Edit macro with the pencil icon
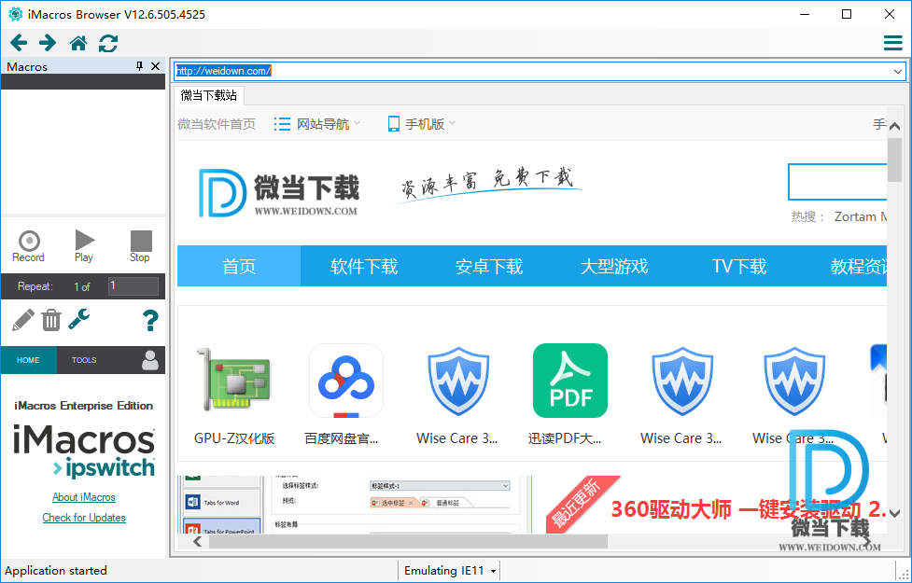The height and width of the screenshot is (583, 912). pos(22,320)
